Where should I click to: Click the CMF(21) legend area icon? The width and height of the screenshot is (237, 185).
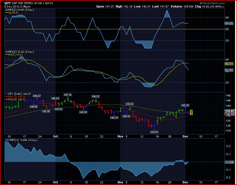tap(6, 140)
